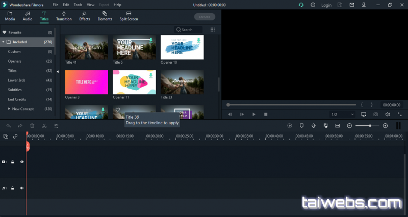Viewport: 408px width, 217px height.
Task: Toggle lock on video track 1
Action: tap(13, 161)
